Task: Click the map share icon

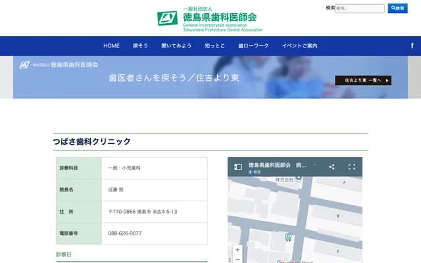Action: (332, 167)
